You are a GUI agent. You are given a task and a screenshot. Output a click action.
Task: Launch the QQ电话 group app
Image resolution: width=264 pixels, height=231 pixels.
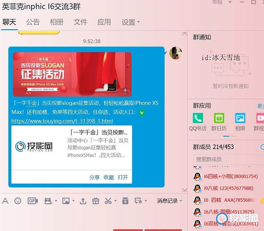[198, 122]
